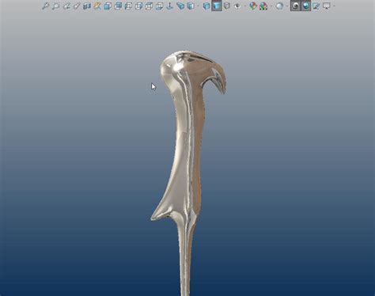
Task: Expand dropdown arrow after display style icons
Action: [x=245, y=6]
